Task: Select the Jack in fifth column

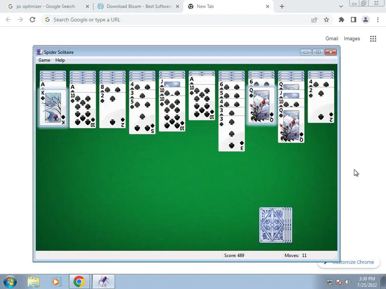Action: pyautogui.click(x=172, y=83)
